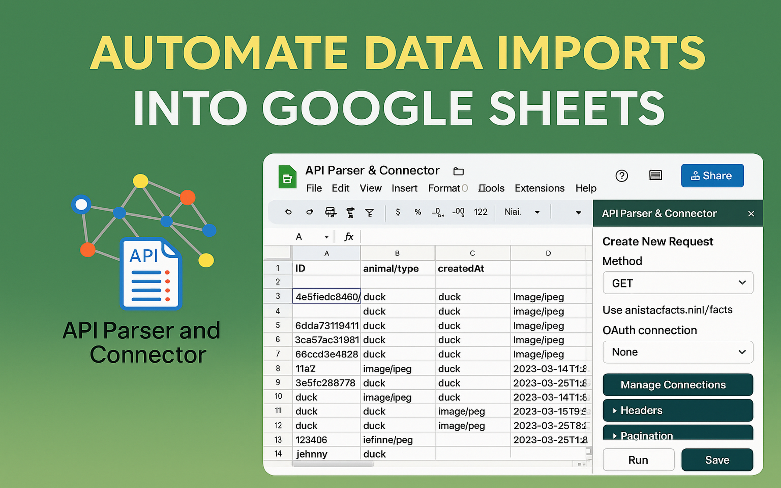Format as currency with dollar icon
Viewport: 781px width, 488px height.
(x=398, y=212)
